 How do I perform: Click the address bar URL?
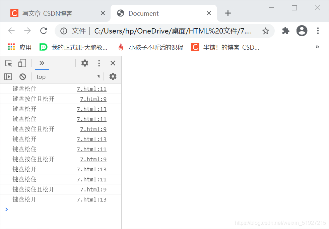[173, 31]
